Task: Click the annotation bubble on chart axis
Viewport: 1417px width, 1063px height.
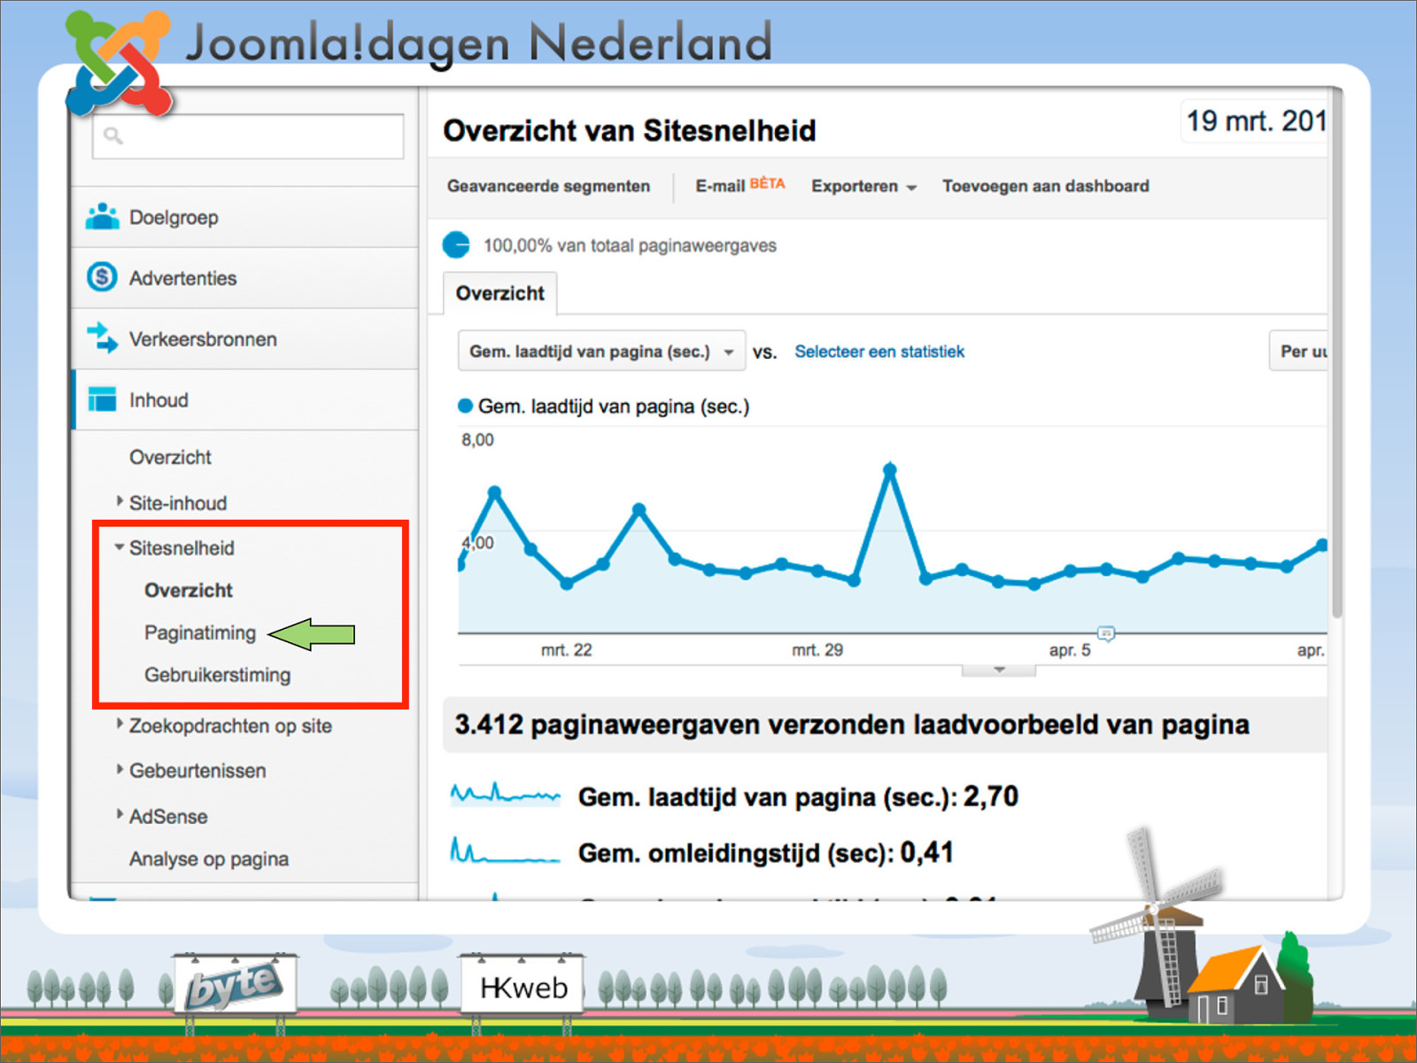Action: tap(1106, 632)
